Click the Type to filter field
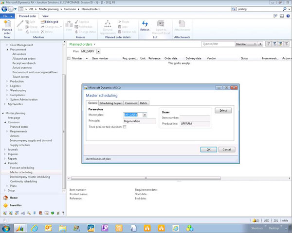 218,44
